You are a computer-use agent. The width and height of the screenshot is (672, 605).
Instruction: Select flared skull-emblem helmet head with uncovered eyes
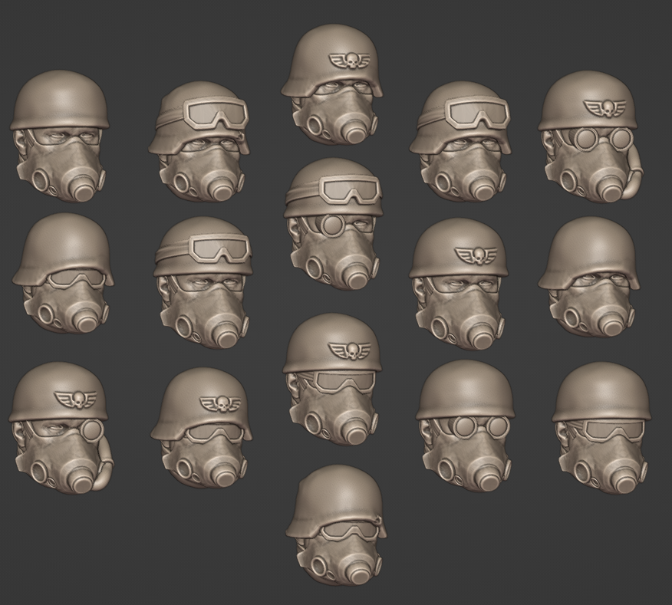click(332, 84)
